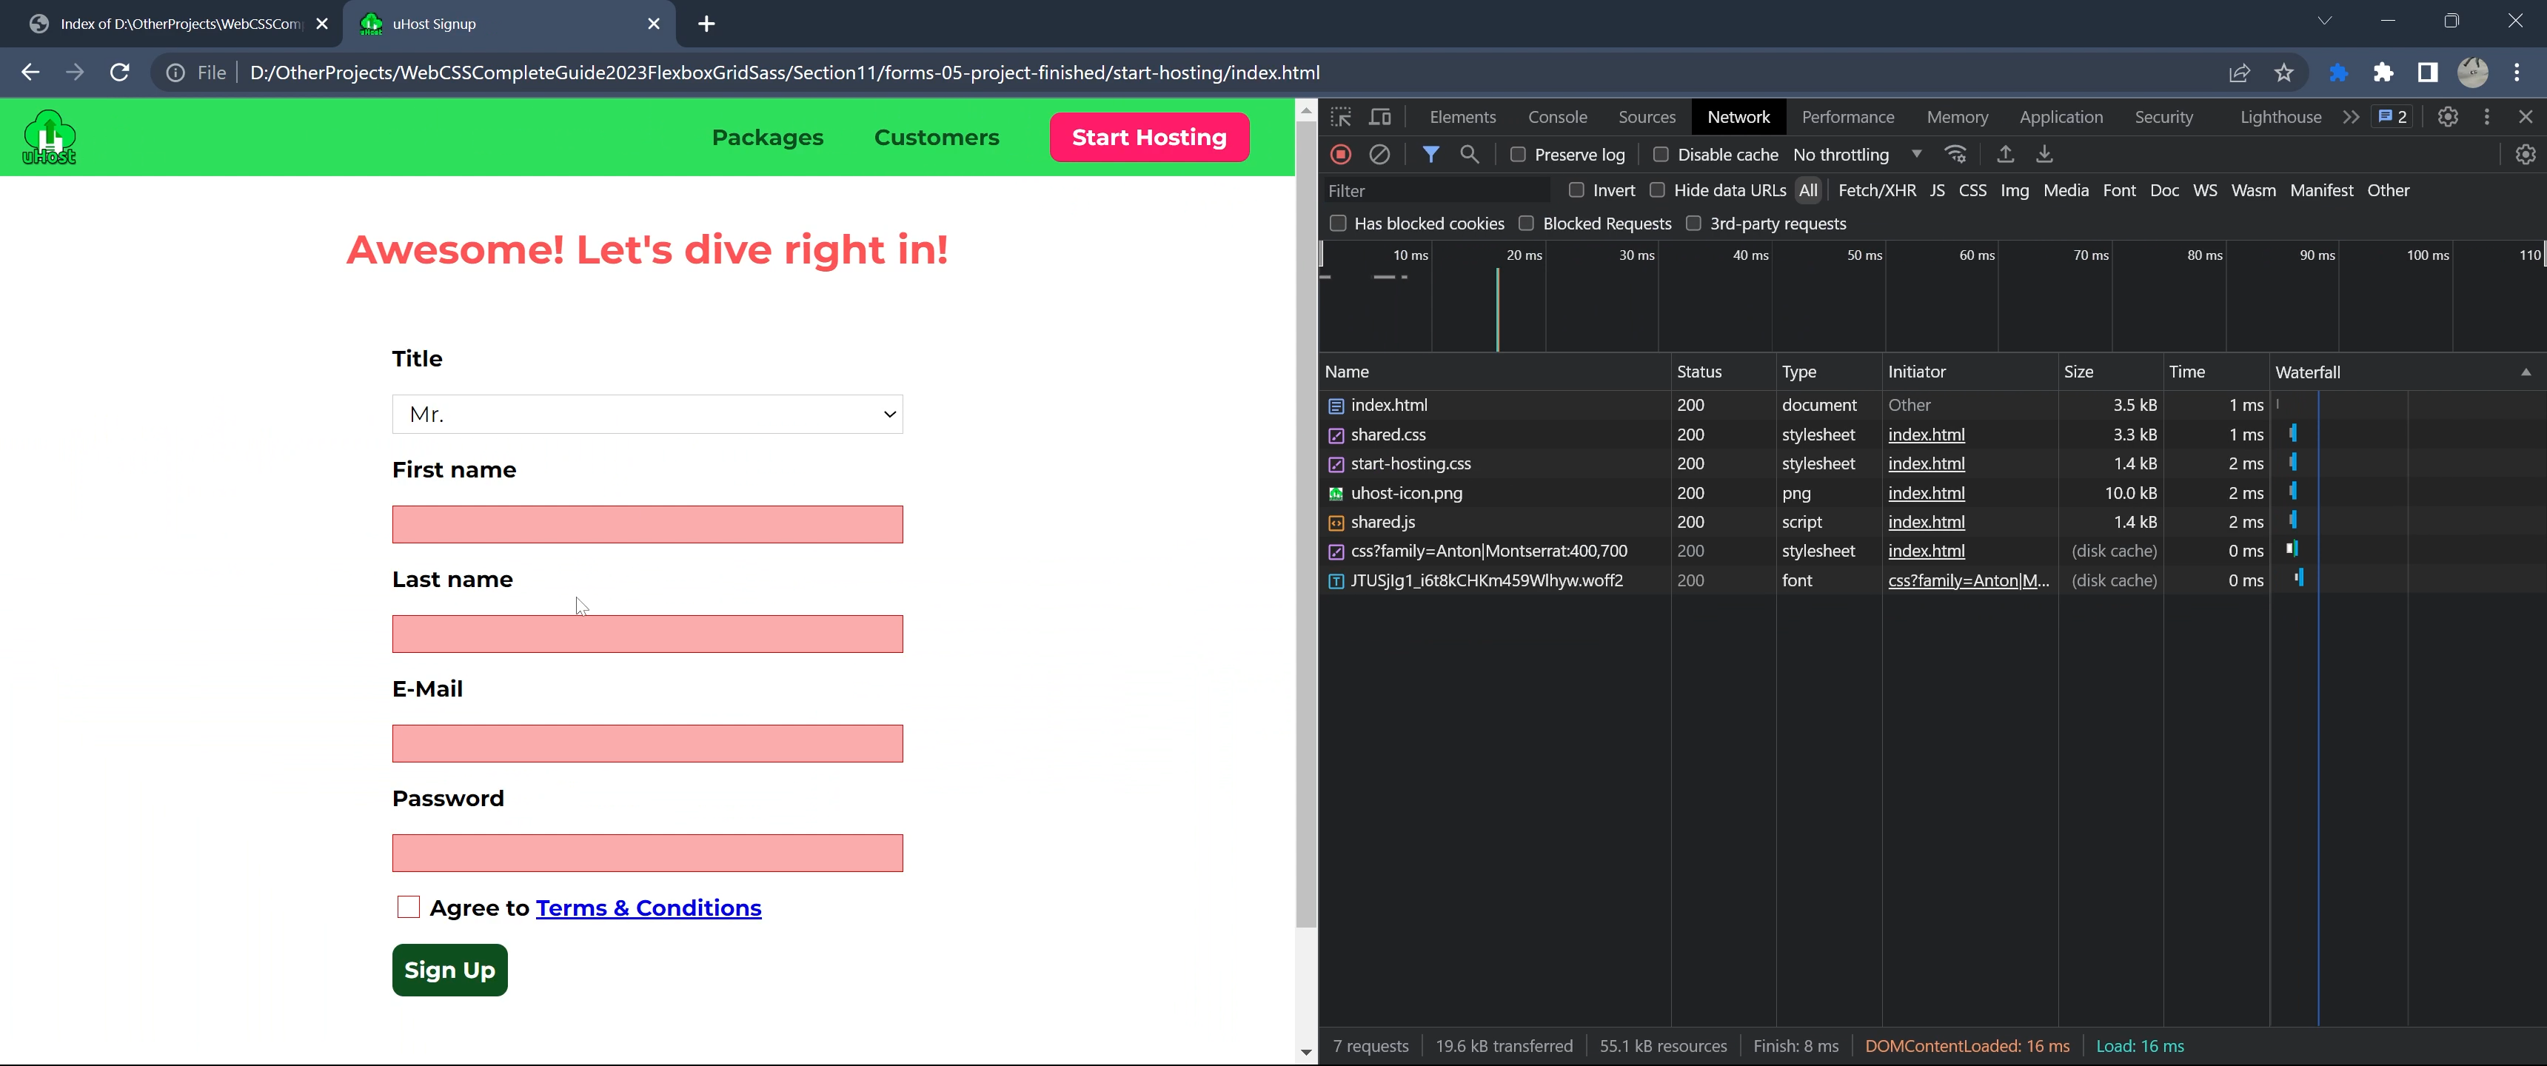Tick the Agree to Terms checkbox
The image size is (2547, 1066).
tap(409, 907)
